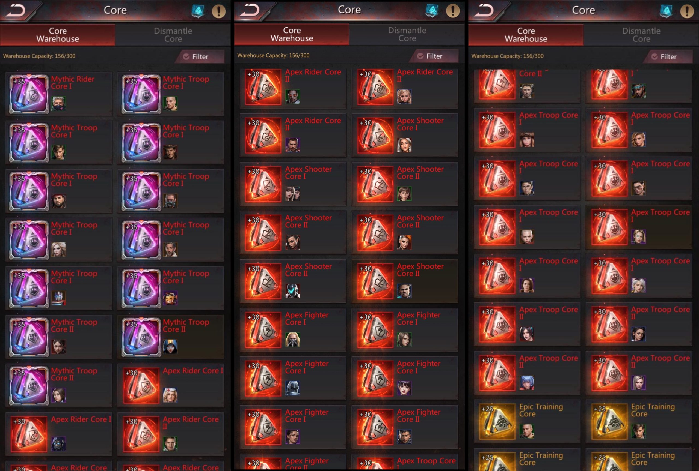Select the Mythic Rider Core I icon
The image size is (699, 471).
pos(29,94)
